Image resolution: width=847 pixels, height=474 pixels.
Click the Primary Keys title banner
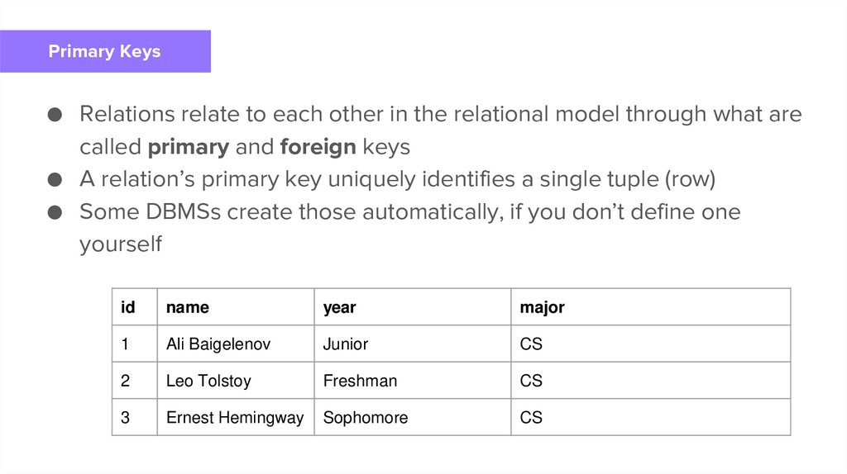[x=105, y=51]
